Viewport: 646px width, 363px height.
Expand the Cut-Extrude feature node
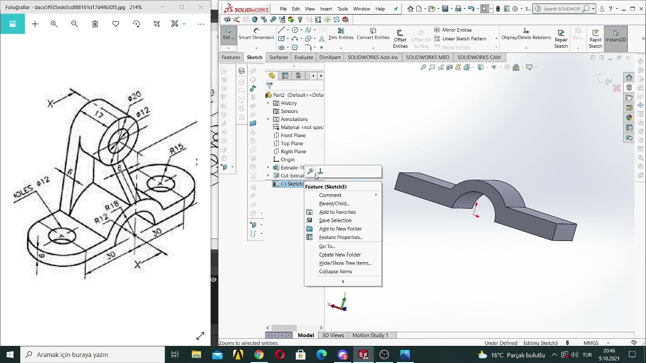click(x=268, y=176)
